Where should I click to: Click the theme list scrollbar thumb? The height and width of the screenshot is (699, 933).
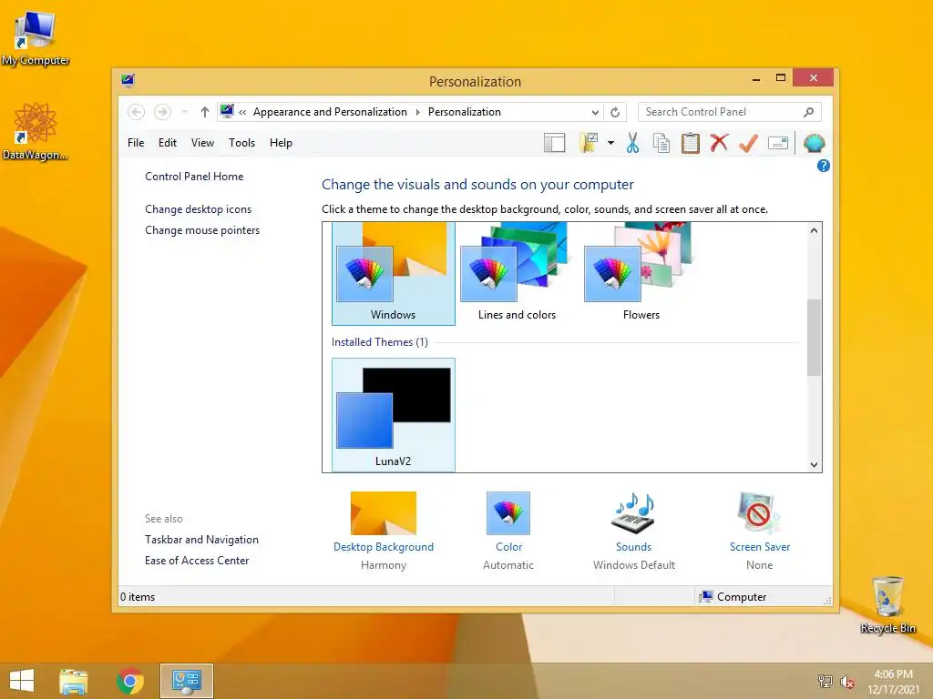pos(814,338)
